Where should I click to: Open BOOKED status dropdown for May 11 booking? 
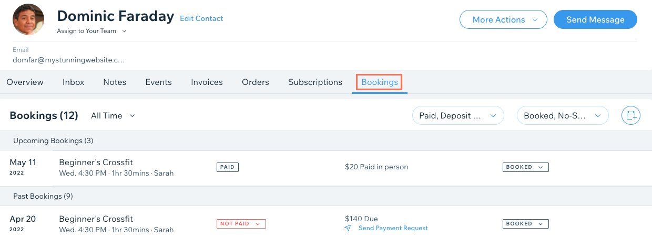tap(526, 167)
